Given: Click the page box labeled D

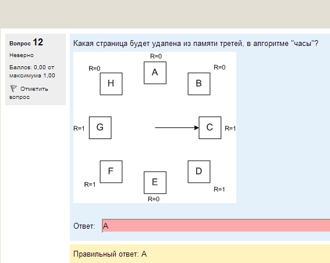Looking at the screenshot, I should point(199,172).
